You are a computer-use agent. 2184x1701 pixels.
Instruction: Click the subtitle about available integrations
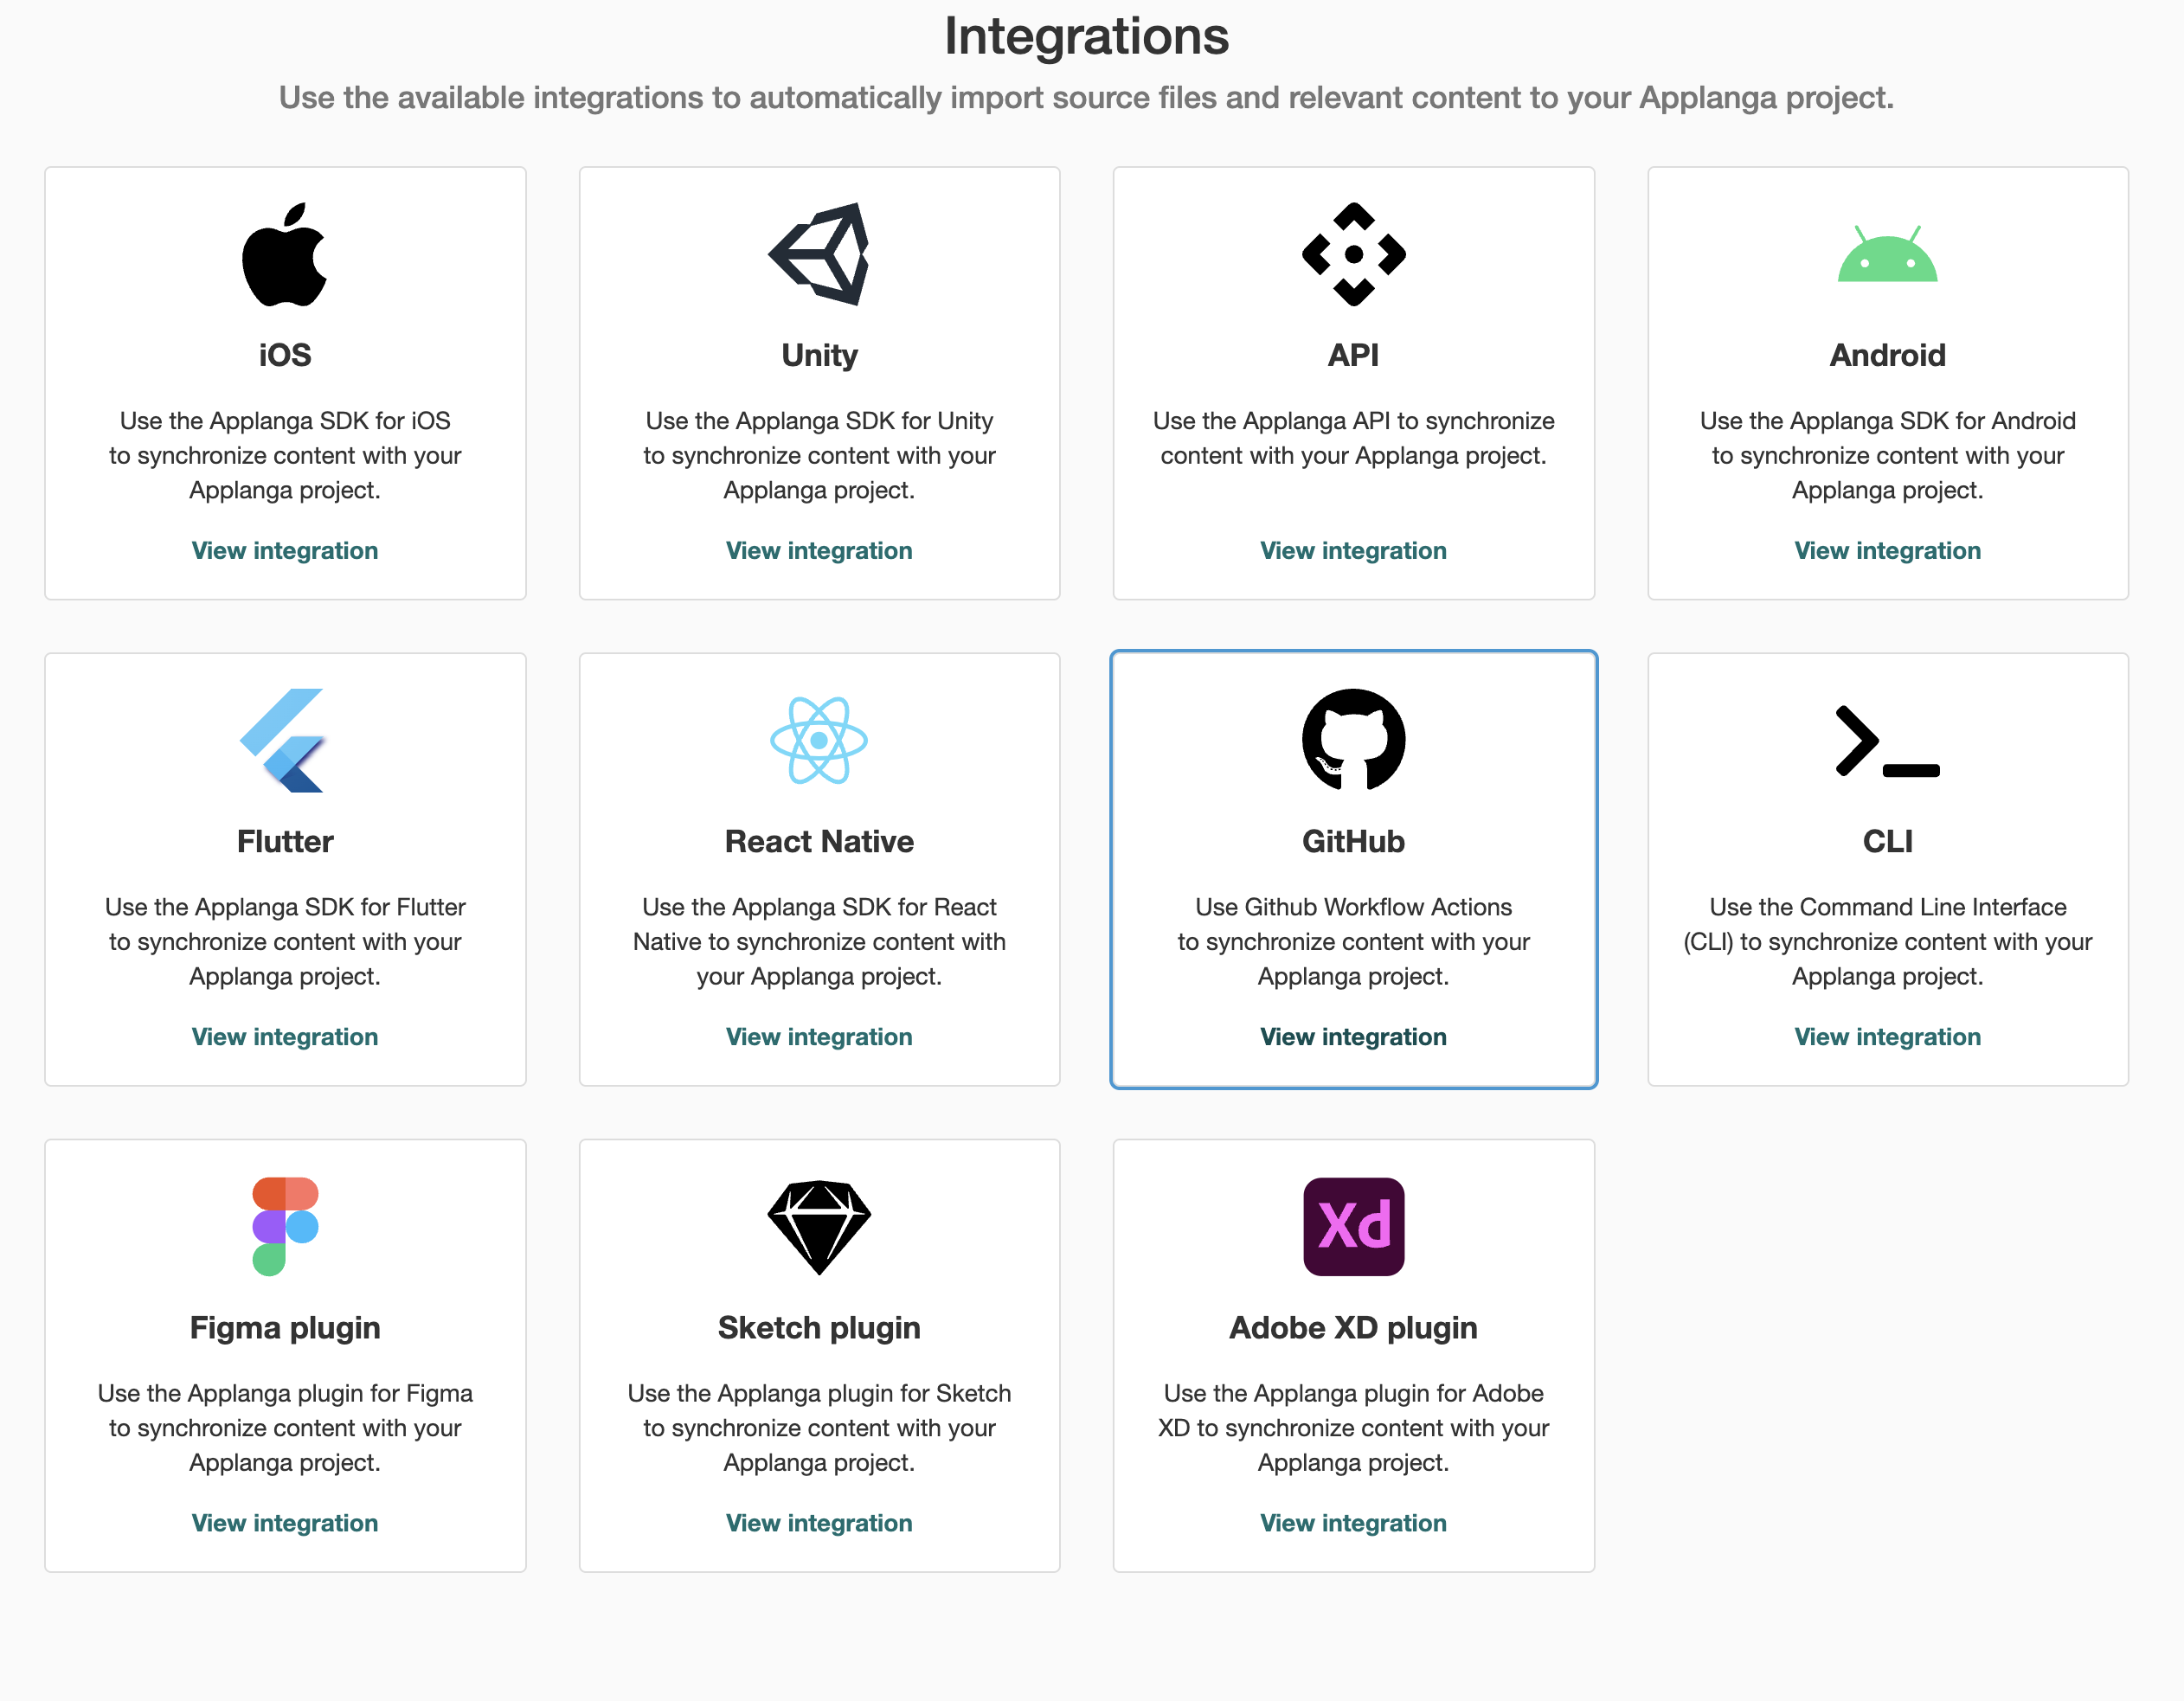coord(1087,98)
